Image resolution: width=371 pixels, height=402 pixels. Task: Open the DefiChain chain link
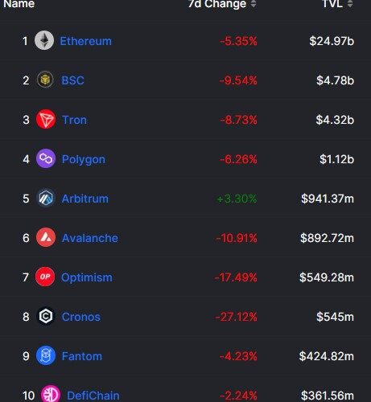93,396
